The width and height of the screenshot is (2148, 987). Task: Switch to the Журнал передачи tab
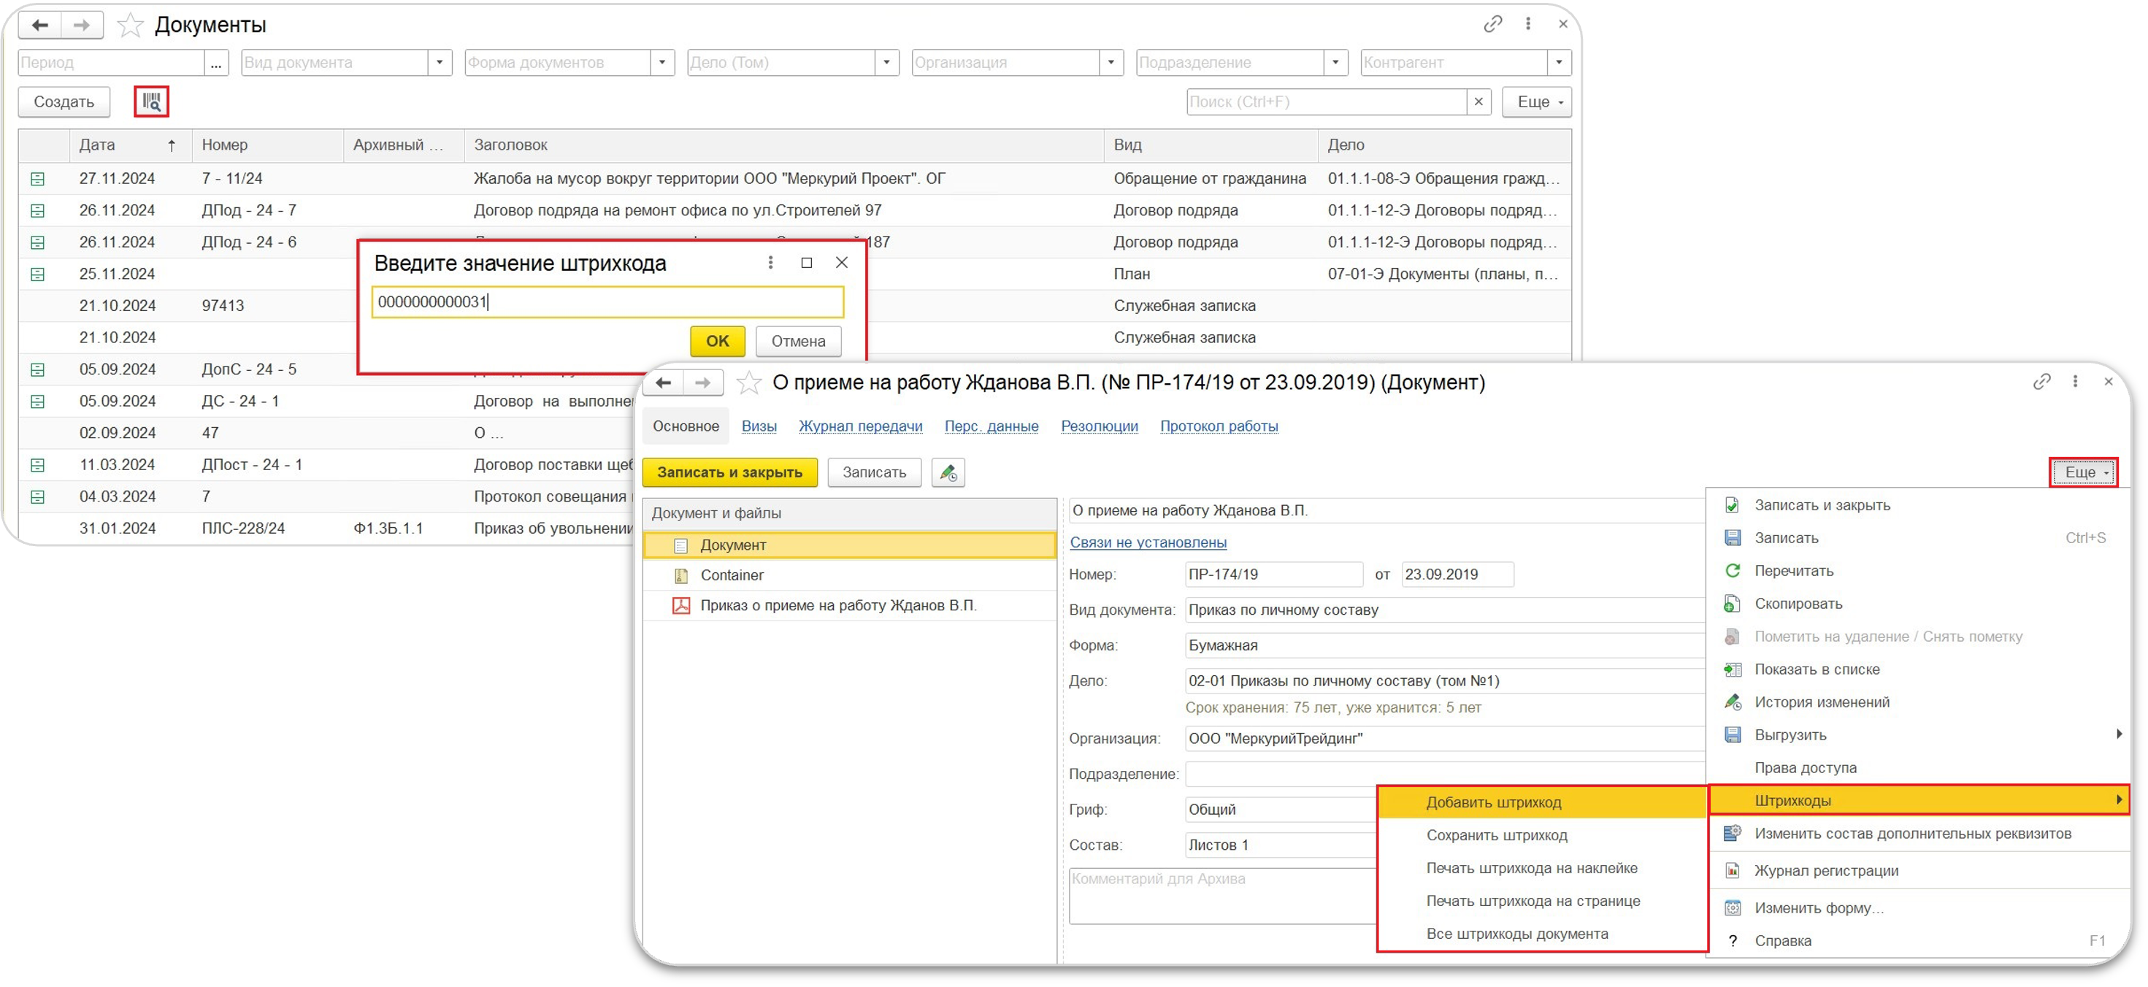click(861, 426)
